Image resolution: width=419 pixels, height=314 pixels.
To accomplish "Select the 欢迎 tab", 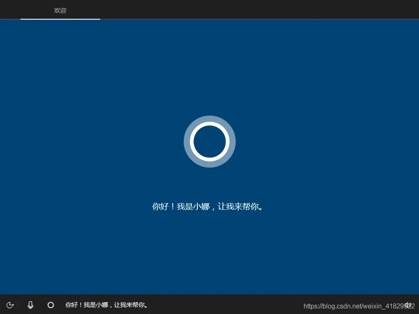I will pyautogui.click(x=60, y=10).
